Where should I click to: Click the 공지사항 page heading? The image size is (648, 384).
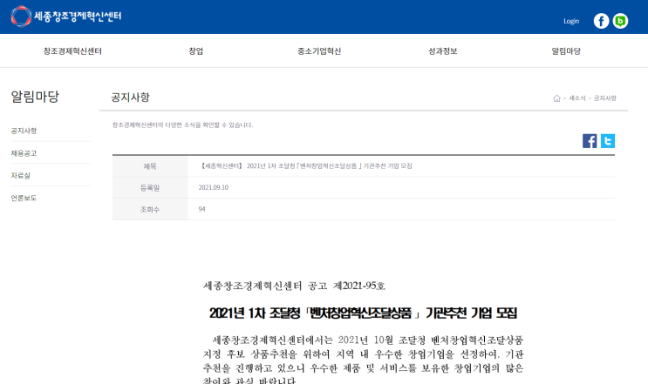[x=130, y=98]
